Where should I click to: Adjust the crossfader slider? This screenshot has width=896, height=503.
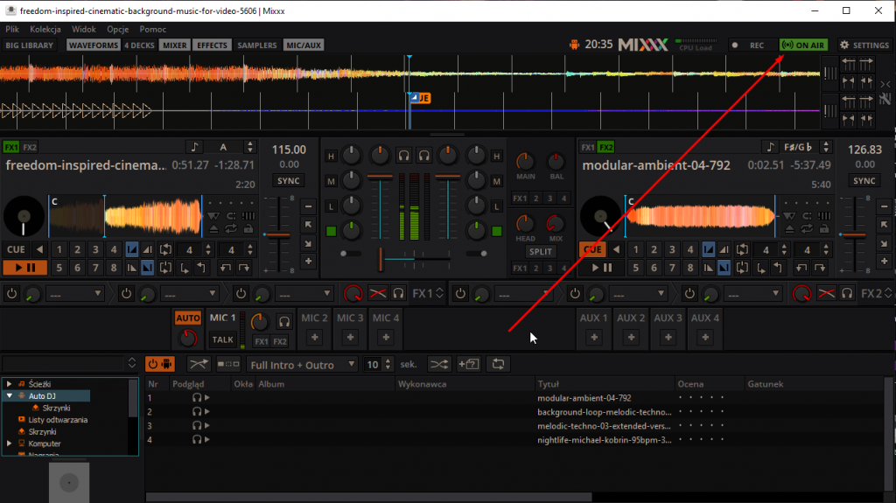point(415,259)
